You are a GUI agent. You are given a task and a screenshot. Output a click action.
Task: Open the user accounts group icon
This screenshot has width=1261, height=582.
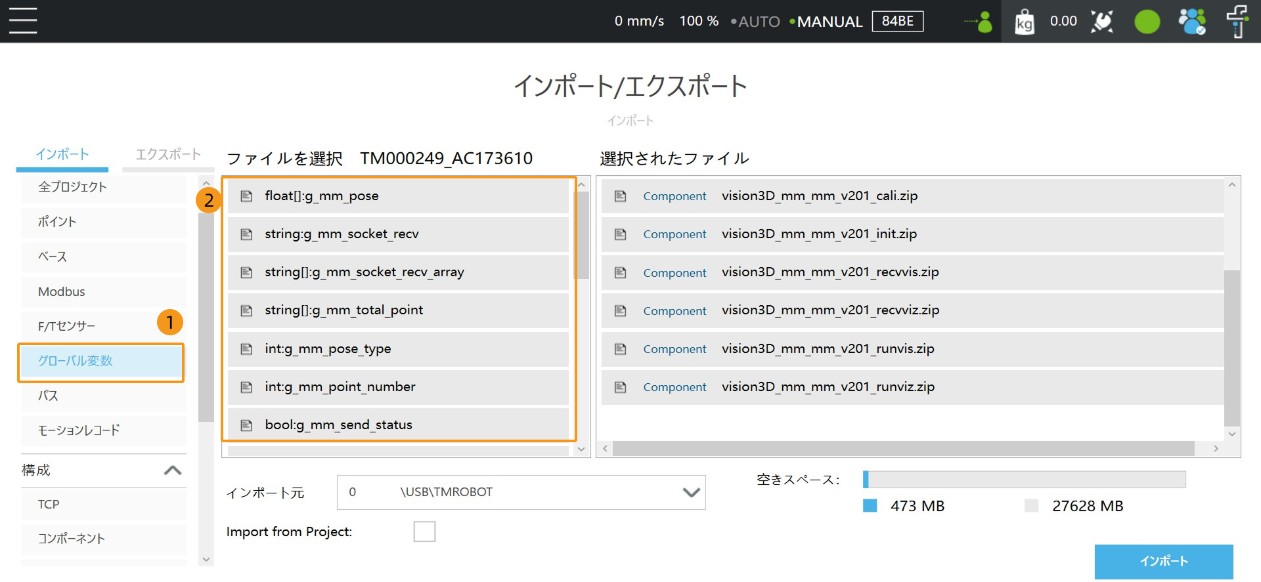coord(1191,22)
